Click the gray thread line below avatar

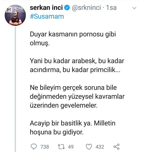click(x=15, y=89)
